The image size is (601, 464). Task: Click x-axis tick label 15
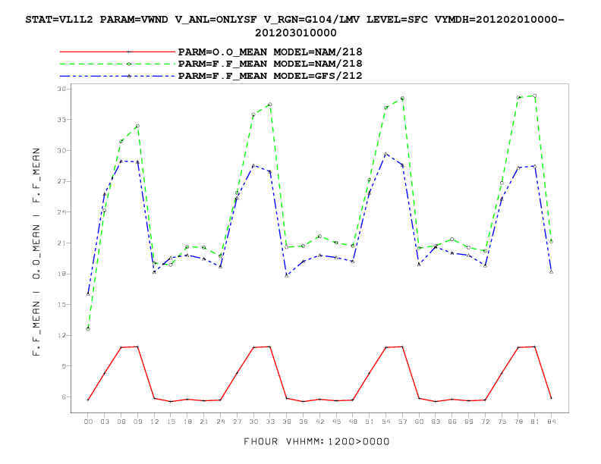[x=171, y=422]
